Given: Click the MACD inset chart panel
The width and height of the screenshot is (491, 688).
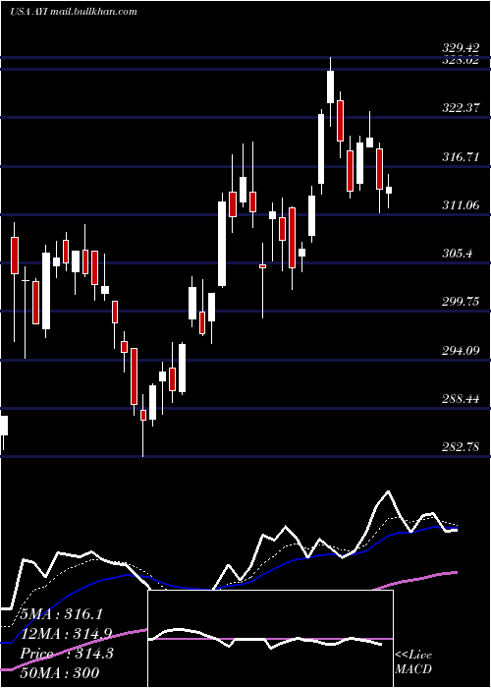Looking at the screenshot, I should (270, 639).
